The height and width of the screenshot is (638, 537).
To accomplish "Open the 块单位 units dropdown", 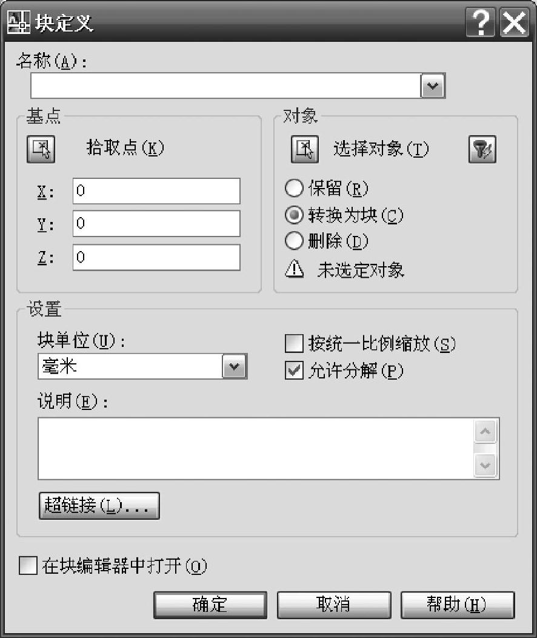I will click(235, 366).
